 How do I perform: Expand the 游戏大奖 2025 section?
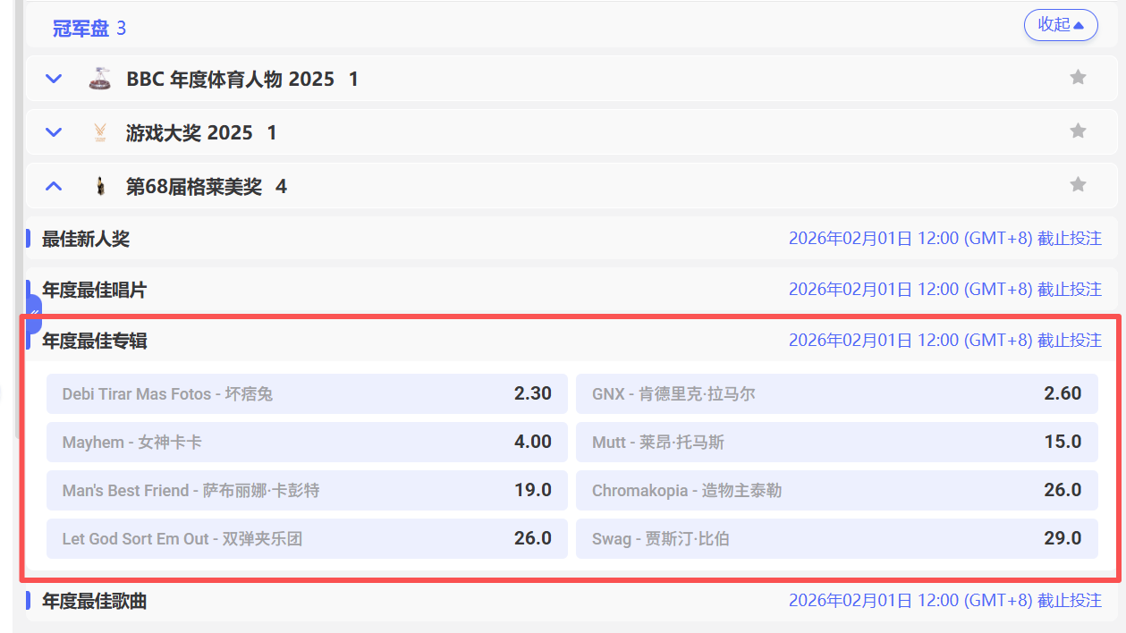pos(54,132)
